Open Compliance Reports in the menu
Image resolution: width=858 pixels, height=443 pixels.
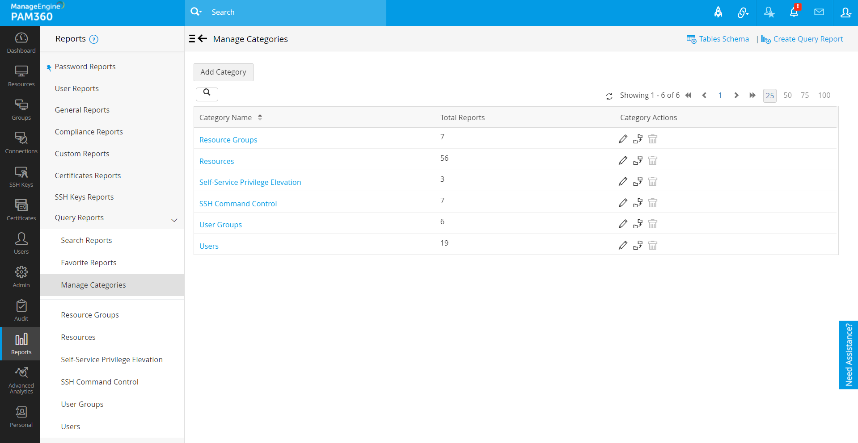pos(89,132)
